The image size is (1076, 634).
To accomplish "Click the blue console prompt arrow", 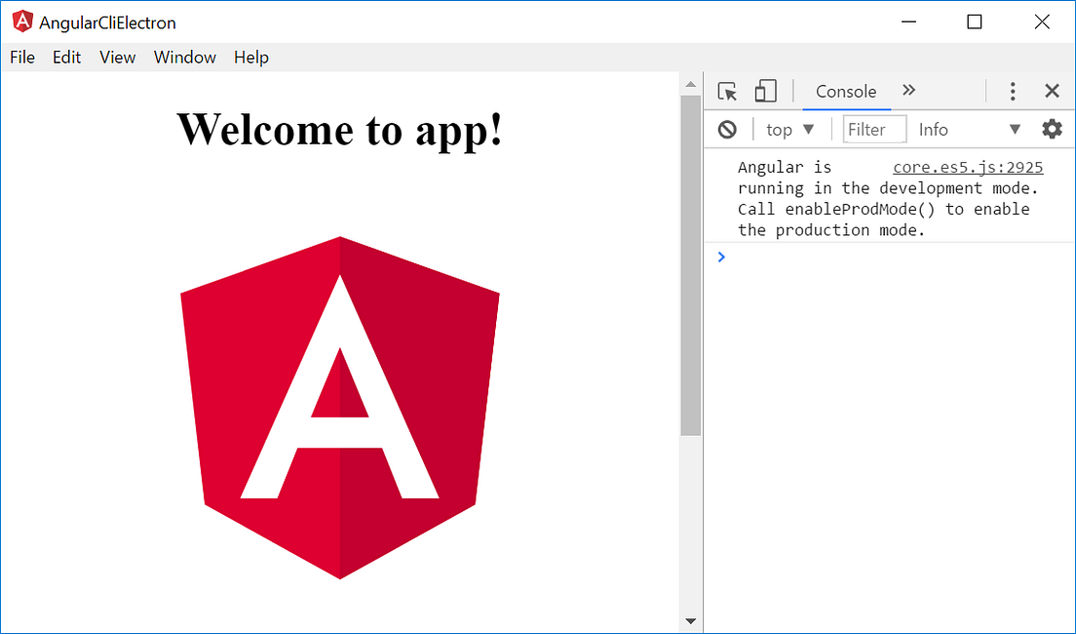I will tap(720, 257).
